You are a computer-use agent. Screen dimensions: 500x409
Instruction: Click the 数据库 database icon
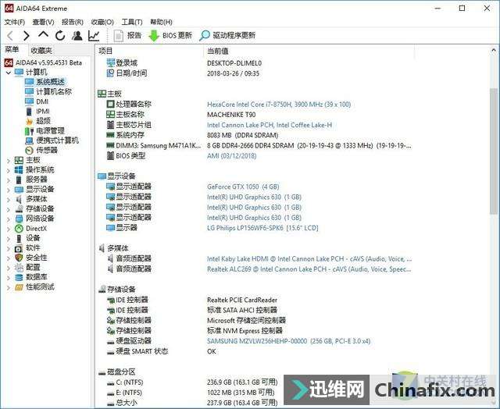(x=19, y=277)
